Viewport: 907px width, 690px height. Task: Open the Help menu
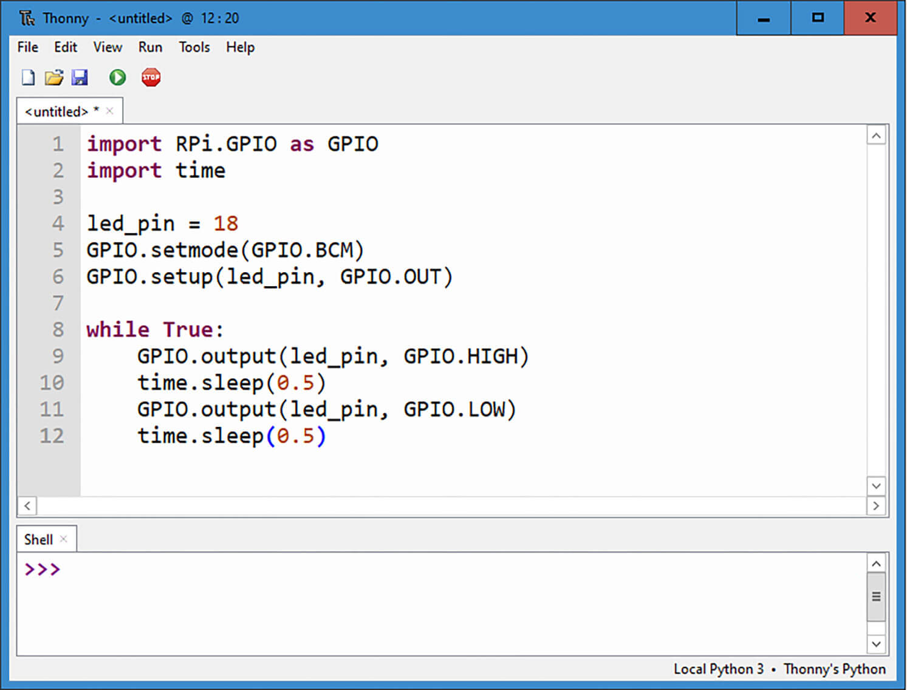[239, 47]
